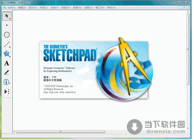Image resolution: width=194 pixels, height=140 pixels.
Task: Select the Point tool
Action: [7, 25]
